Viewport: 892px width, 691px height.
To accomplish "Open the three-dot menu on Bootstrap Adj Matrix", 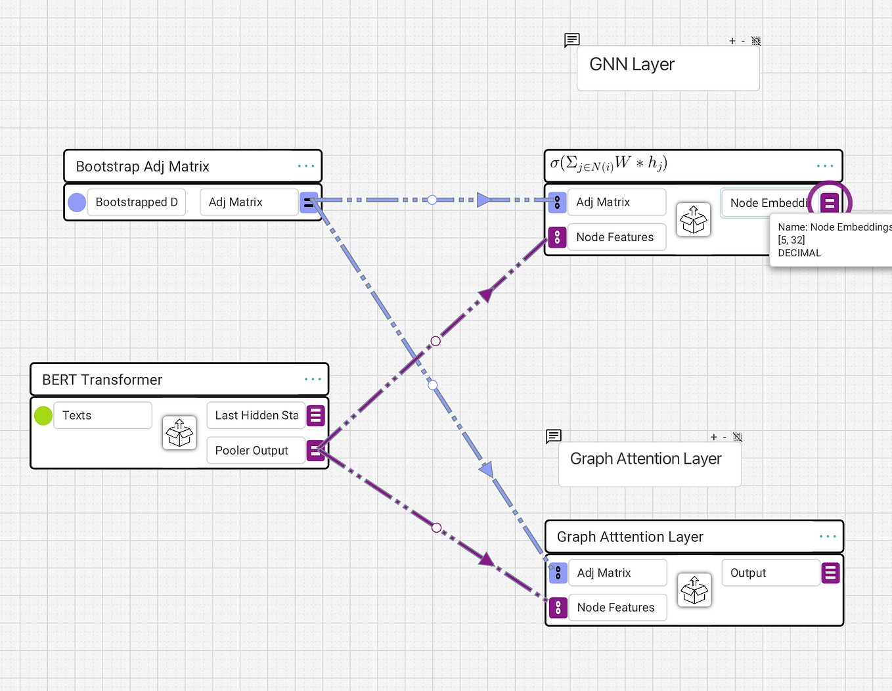I will (306, 166).
